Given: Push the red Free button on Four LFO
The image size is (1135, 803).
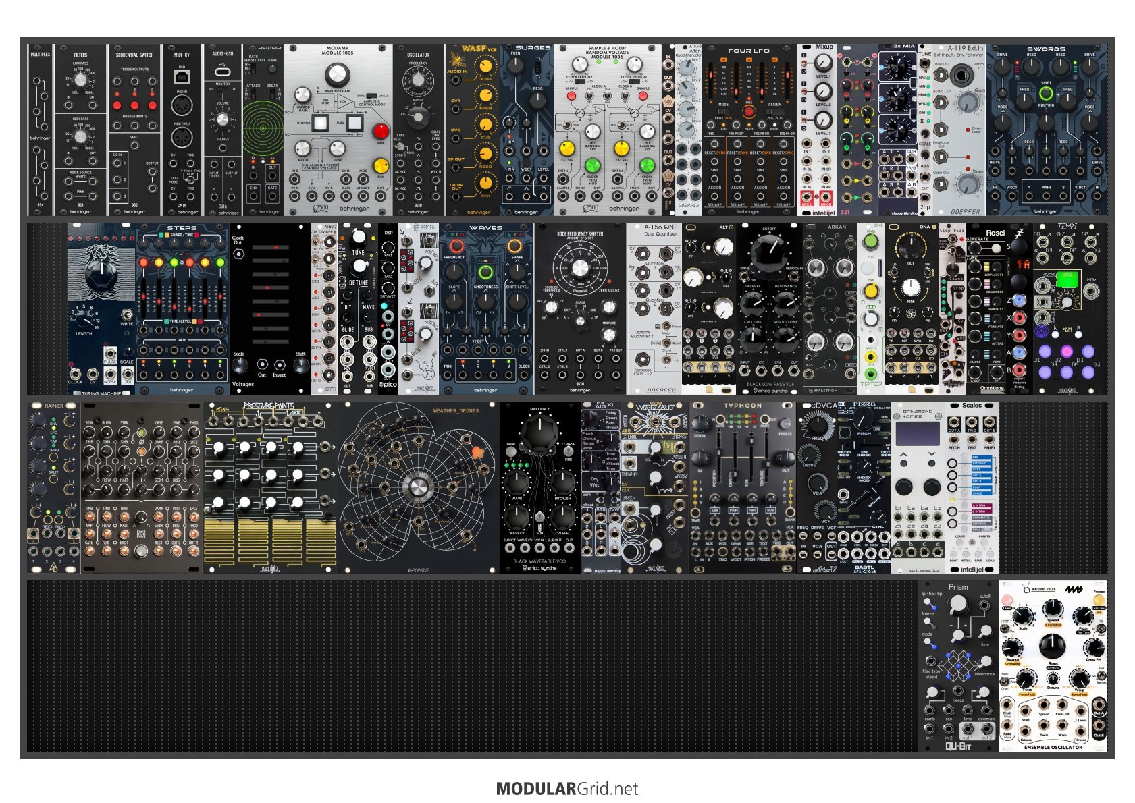Looking at the screenshot, I should (x=749, y=111).
